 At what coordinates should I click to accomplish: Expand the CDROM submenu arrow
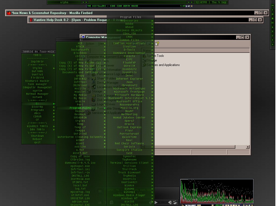pyautogui.click(x=54, y=117)
